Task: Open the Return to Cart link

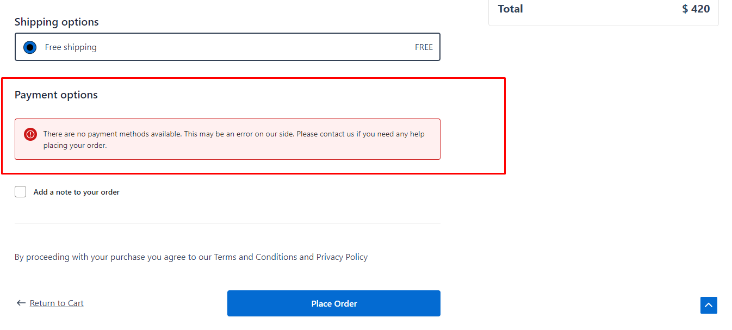Action: point(57,303)
